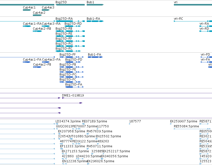
Task: Select protein vri-PA
Action: tap(206, 62)
